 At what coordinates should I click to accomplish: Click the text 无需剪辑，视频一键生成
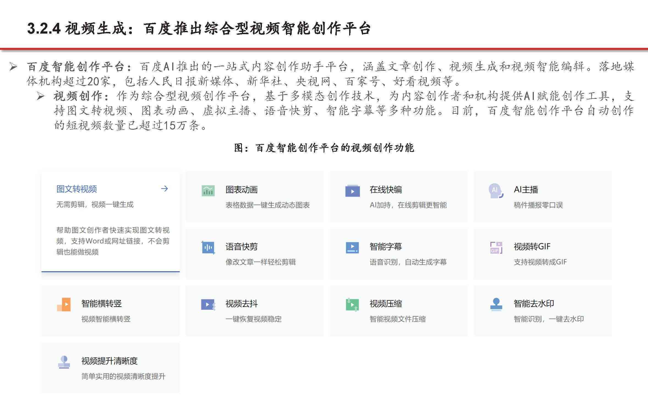point(95,204)
